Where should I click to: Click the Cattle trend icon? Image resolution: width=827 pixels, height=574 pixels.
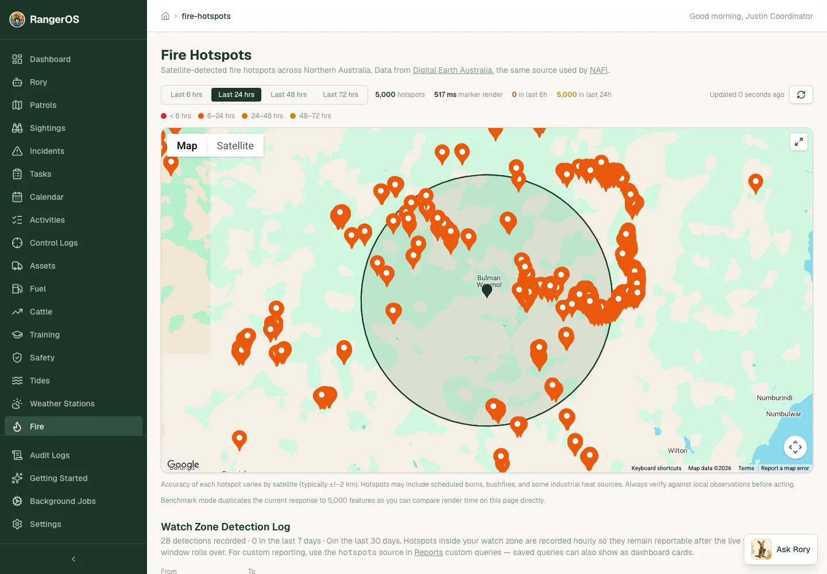pos(17,312)
